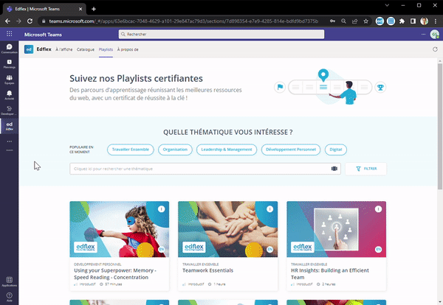
Task: Select the Edflex browser tab
Action: click(44, 9)
